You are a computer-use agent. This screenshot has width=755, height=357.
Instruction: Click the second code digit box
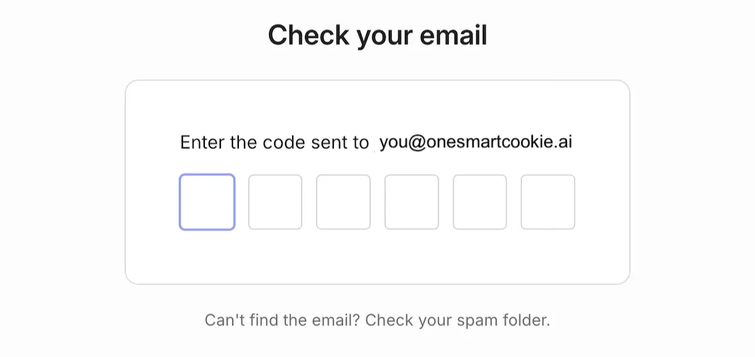(x=275, y=202)
